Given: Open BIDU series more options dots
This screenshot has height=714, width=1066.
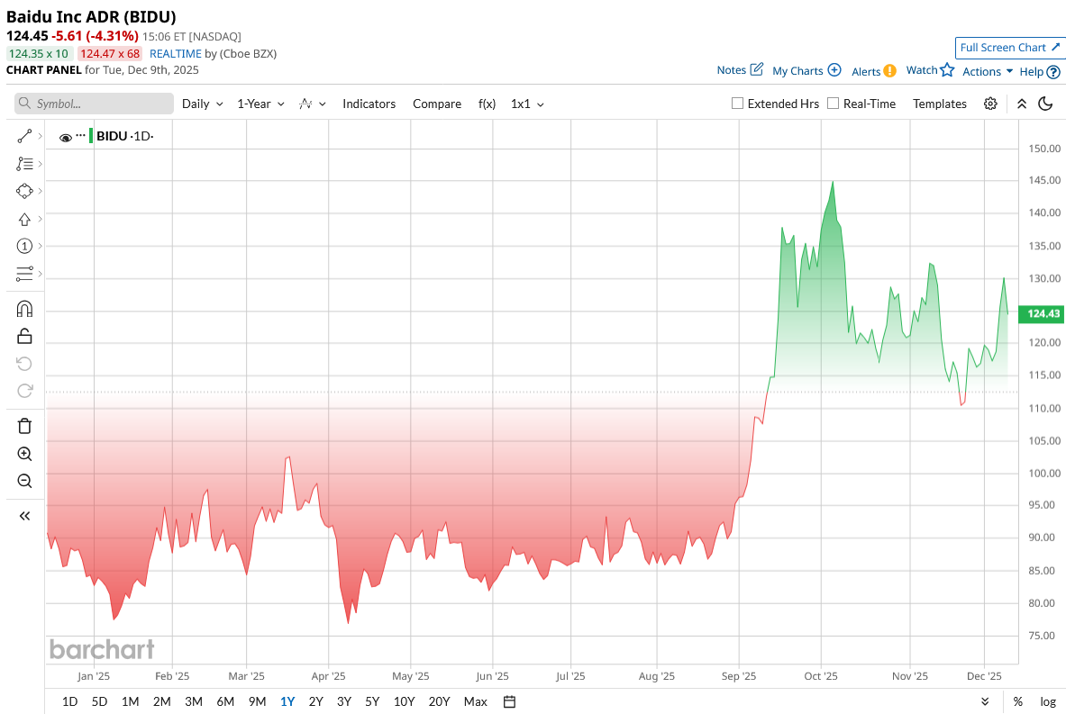Looking at the screenshot, I should (81, 134).
